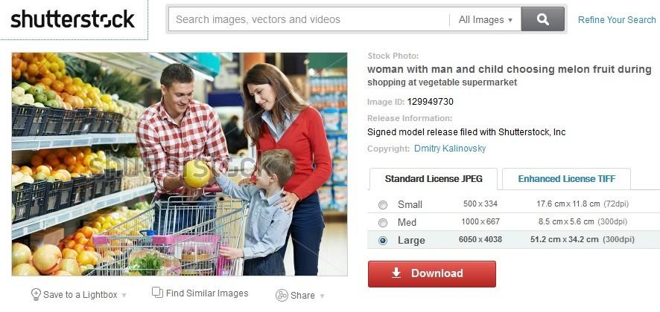
Task: Open the All Images dropdown
Action: coord(486,20)
